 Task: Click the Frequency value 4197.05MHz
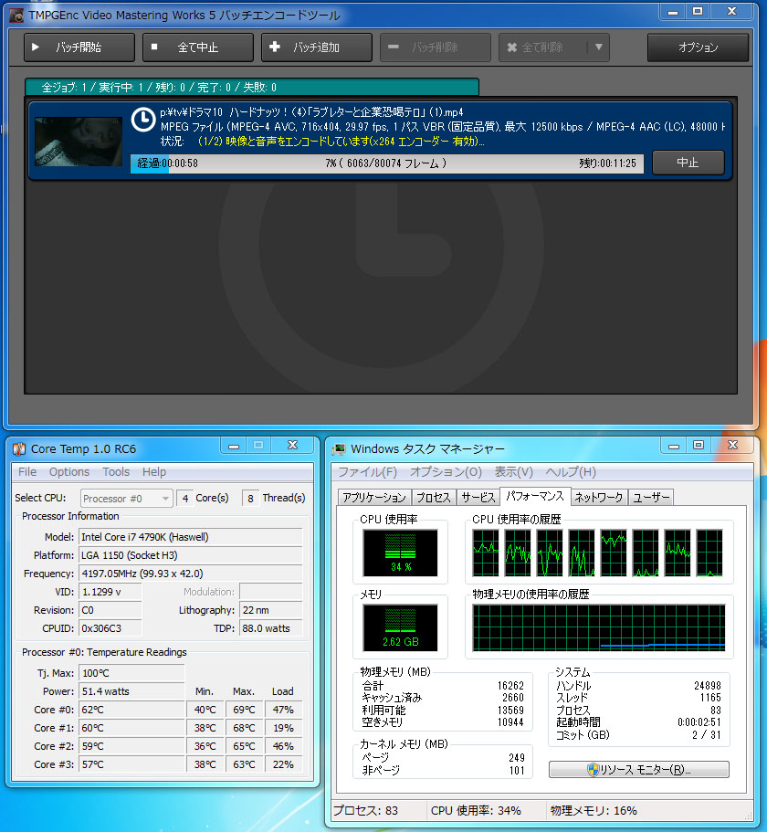[x=191, y=574]
